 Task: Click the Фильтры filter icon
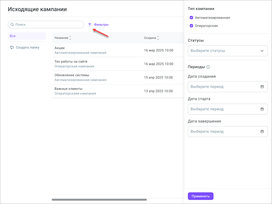click(90, 25)
